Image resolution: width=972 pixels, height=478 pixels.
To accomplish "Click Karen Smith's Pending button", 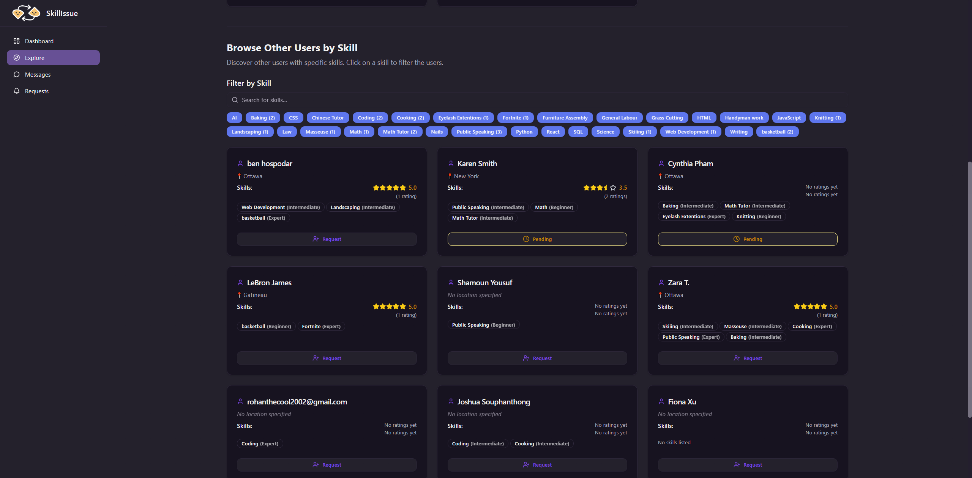I will (537, 239).
